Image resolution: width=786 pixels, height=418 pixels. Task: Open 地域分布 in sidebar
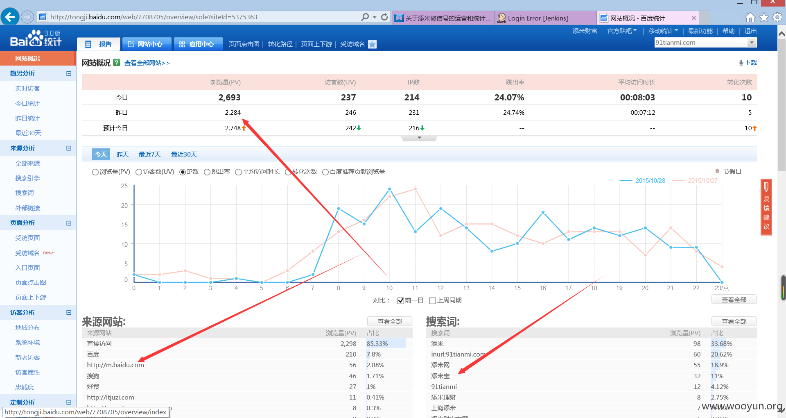27,328
